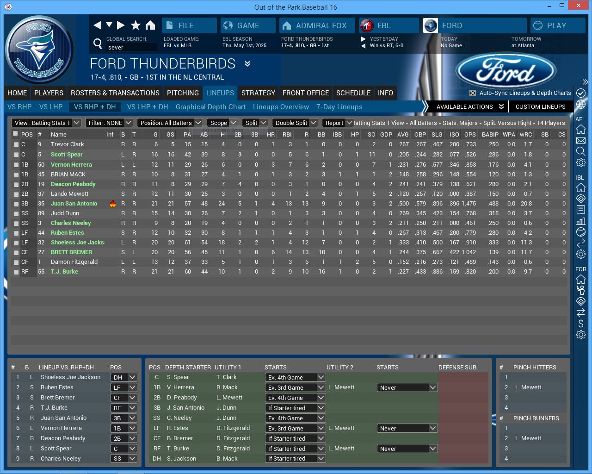Screen dimensions: 592x474
Task: Open the Report dropdown
Action: pos(338,123)
